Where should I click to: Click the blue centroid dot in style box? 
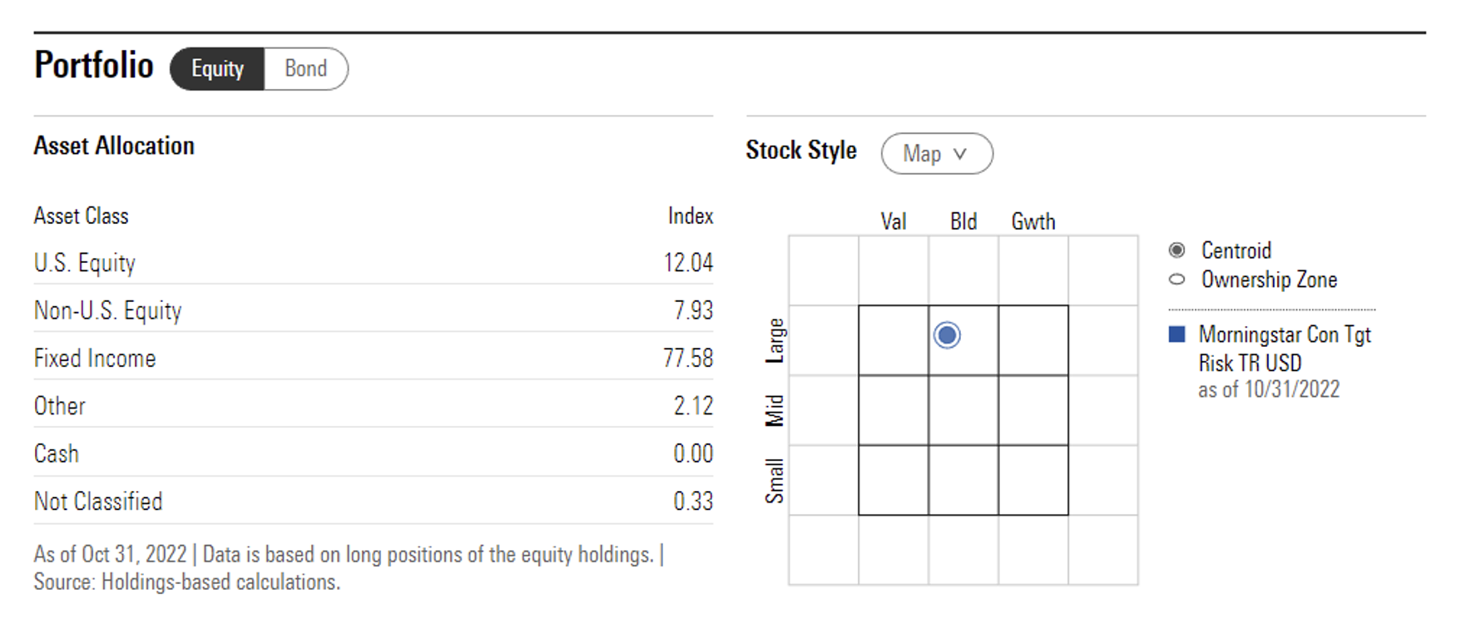tap(947, 335)
